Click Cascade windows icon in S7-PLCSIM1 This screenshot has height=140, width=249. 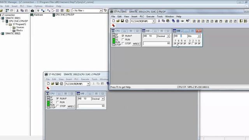(x=174, y=21)
